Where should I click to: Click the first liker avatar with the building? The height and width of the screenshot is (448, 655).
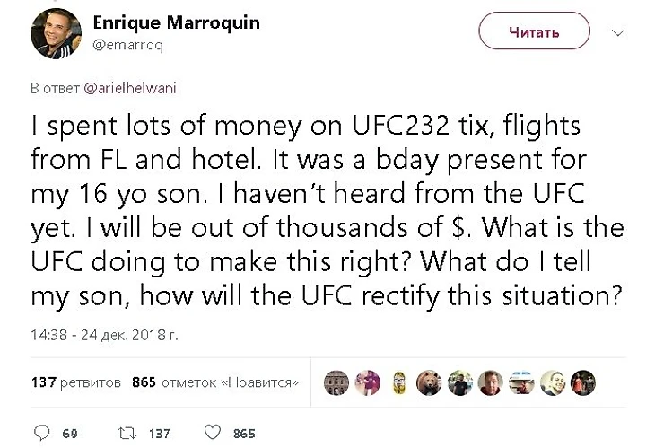pos(336,382)
